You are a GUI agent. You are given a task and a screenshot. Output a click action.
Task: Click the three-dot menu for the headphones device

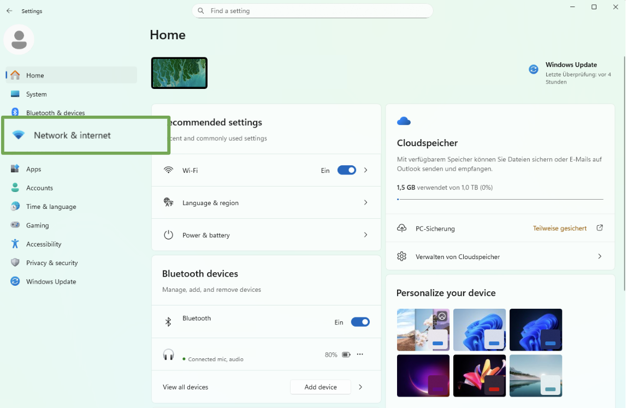pos(360,355)
